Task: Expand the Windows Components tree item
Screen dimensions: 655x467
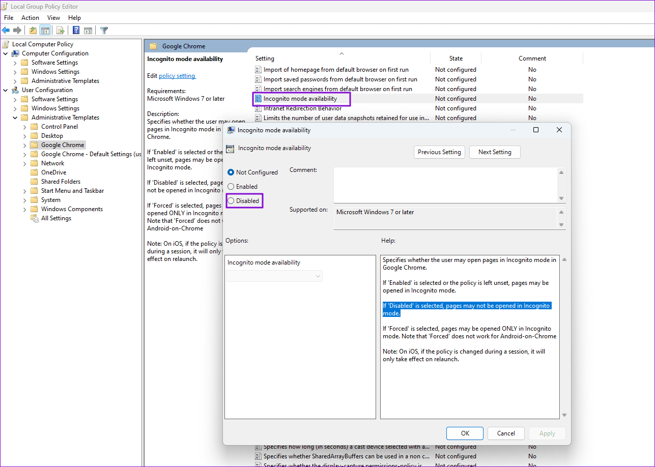Action: pyautogui.click(x=24, y=209)
